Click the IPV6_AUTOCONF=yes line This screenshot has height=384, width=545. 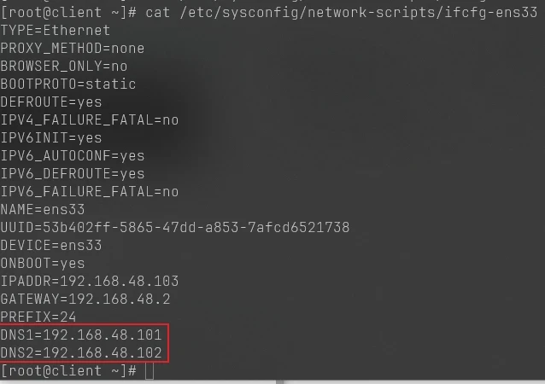point(73,155)
